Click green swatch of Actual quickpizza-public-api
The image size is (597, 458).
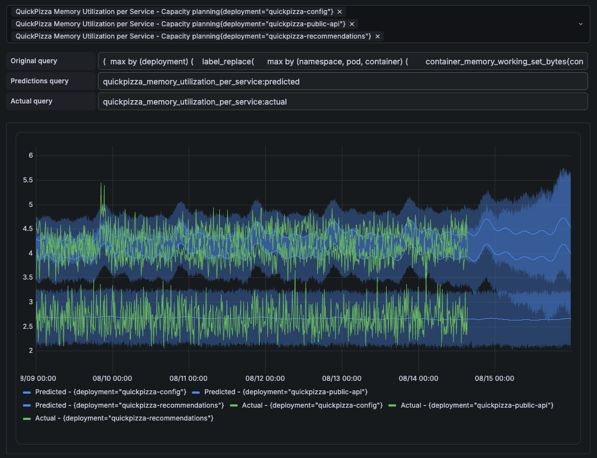[x=392, y=405]
